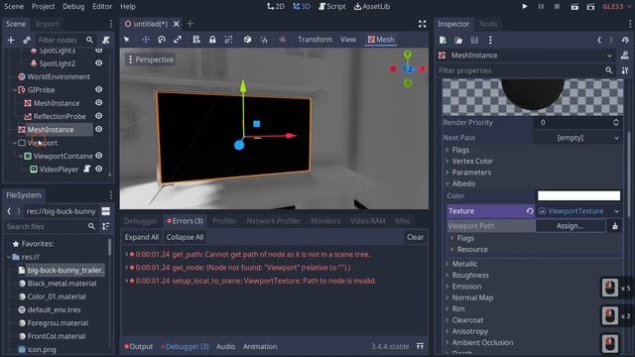
Task: Open the Perspective view menu
Action: click(x=151, y=59)
